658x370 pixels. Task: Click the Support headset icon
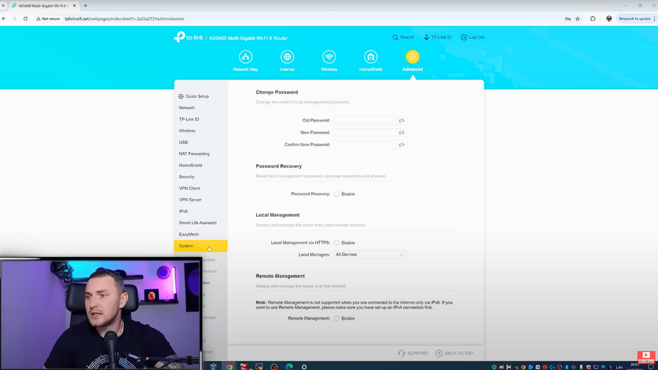[401, 353]
